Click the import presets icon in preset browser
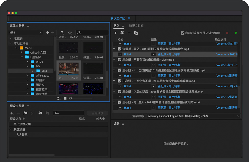Viewport: 249px width, 162px height. 40,113
